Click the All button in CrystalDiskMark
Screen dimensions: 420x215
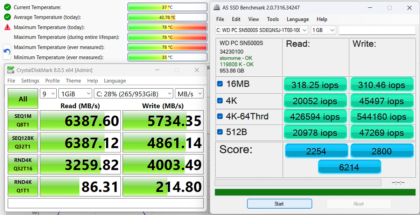coord(22,98)
